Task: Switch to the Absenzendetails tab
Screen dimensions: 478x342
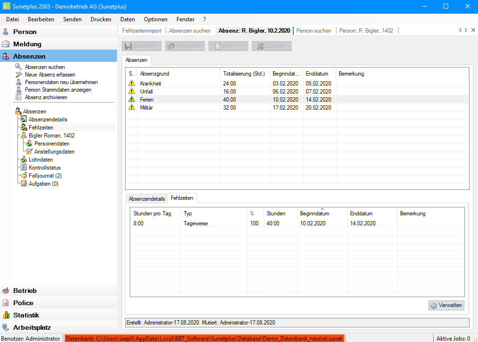Action: (x=147, y=199)
